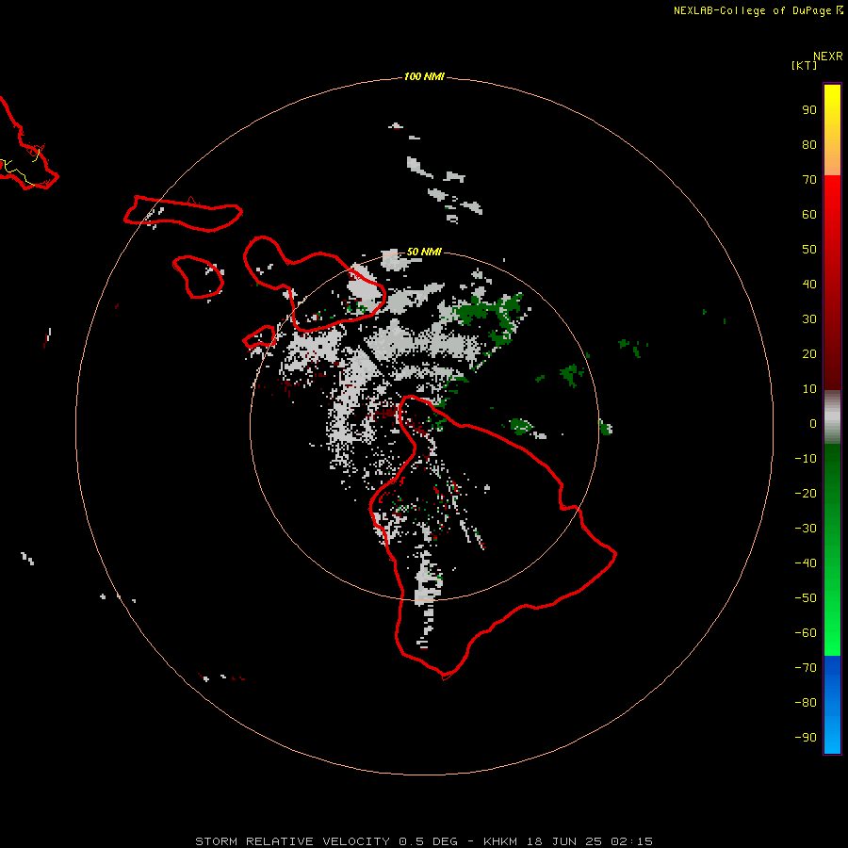Click the 50 NMI range ring label
Image resolution: width=848 pixels, height=848 pixels.
pyautogui.click(x=424, y=252)
